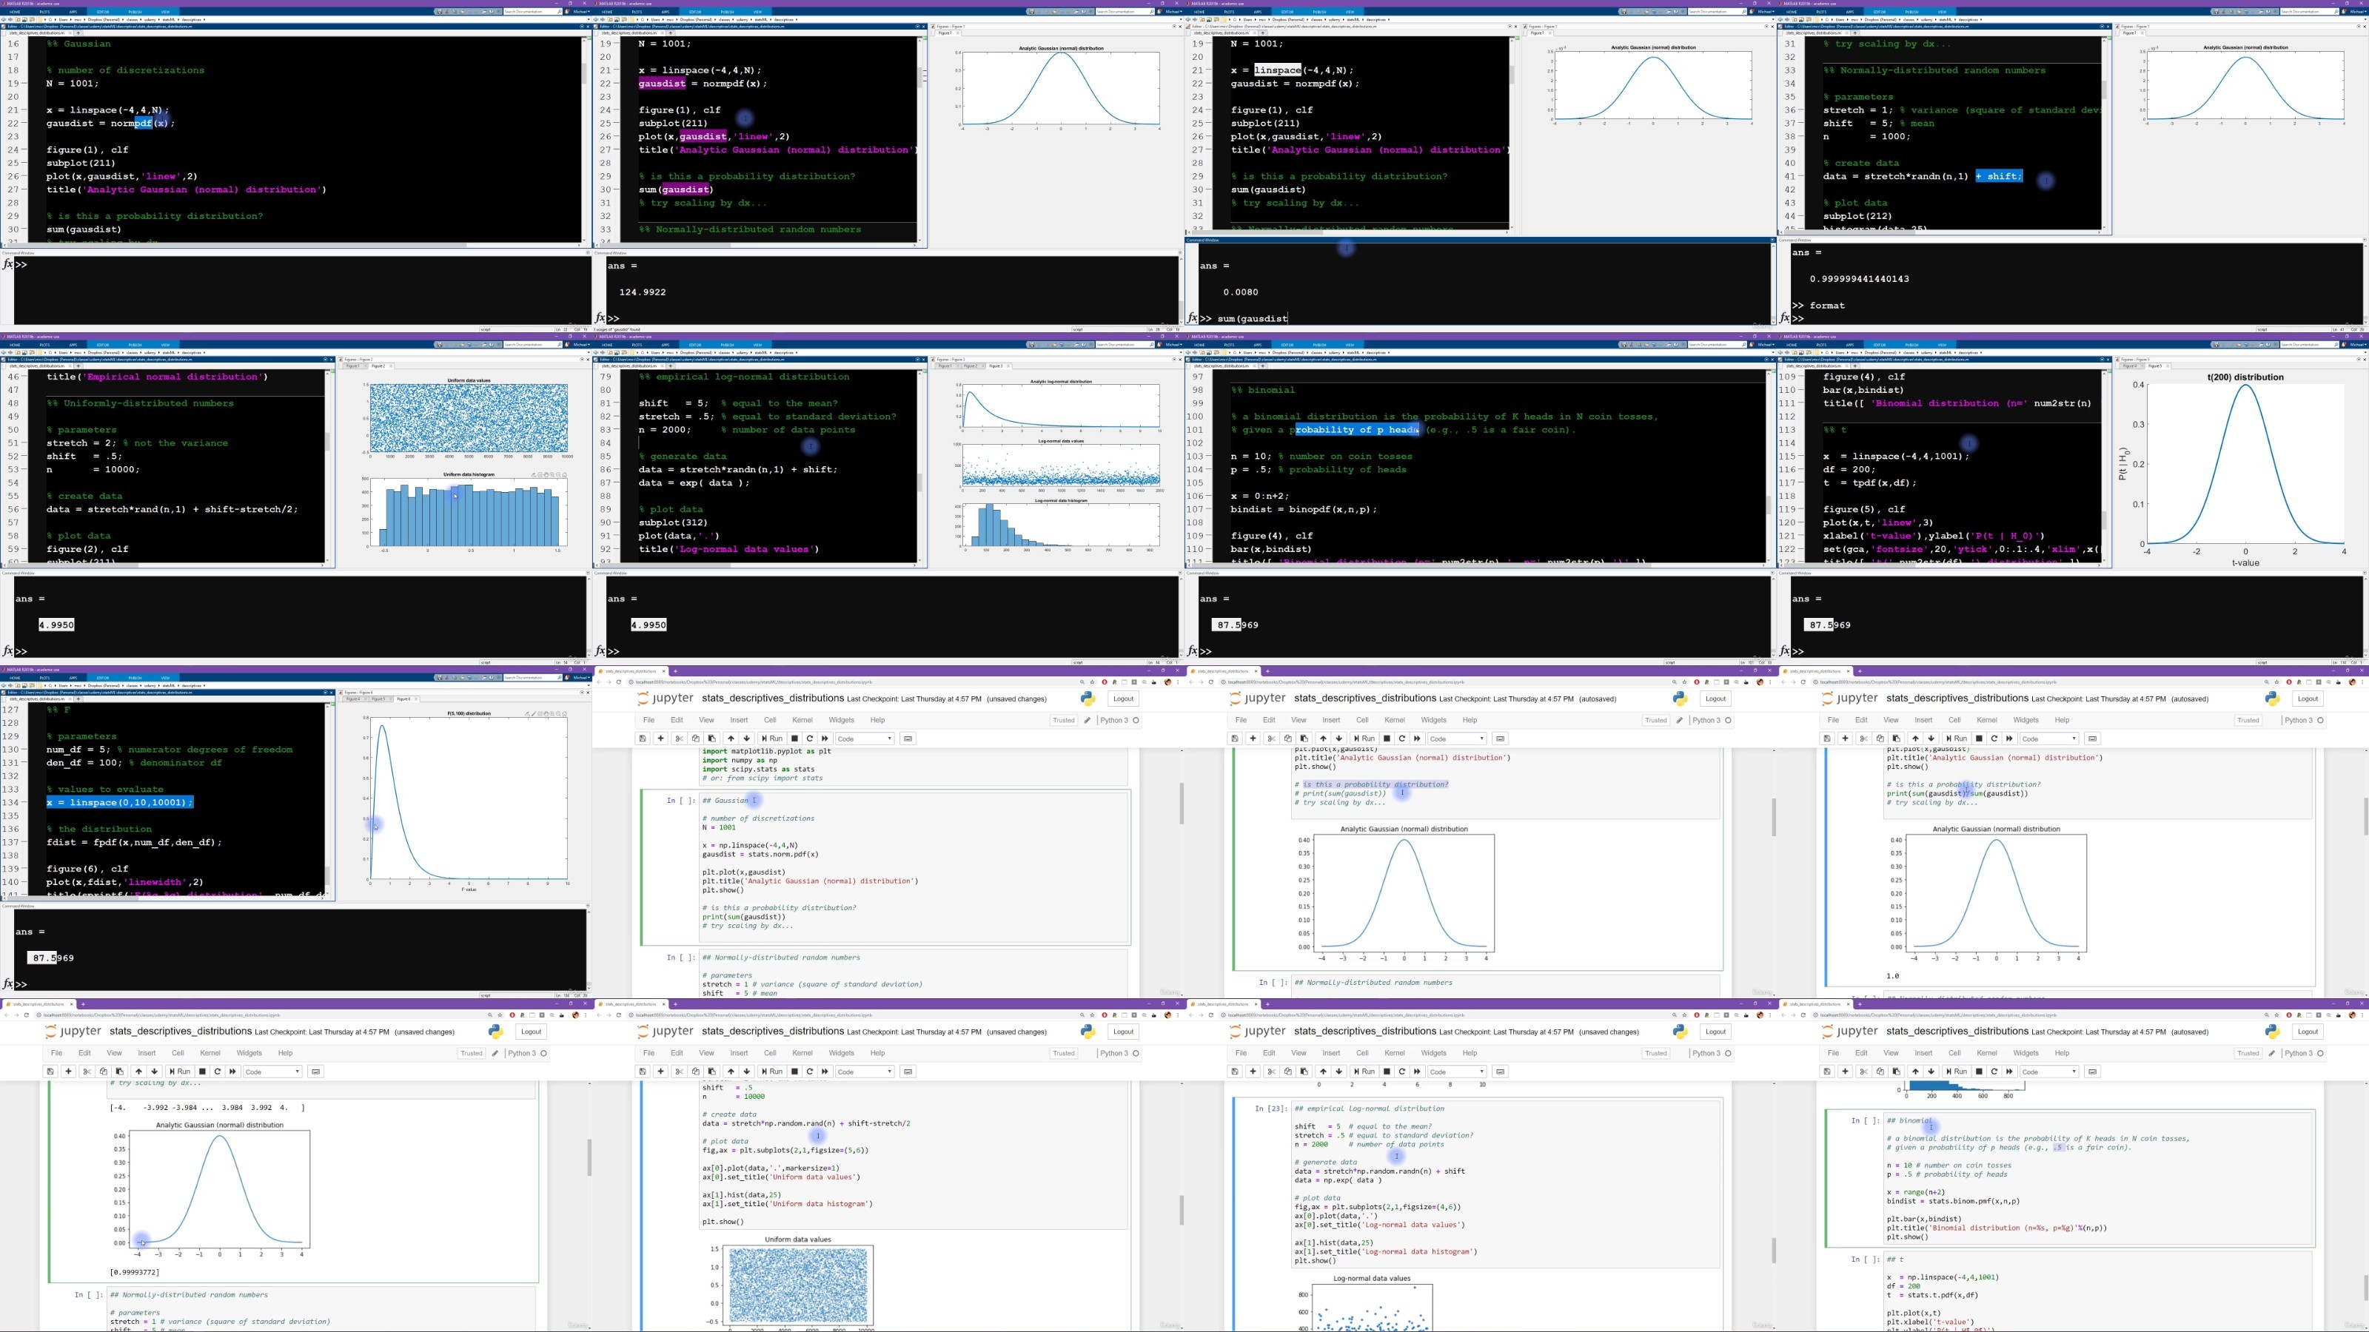This screenshot has width=2369, height=1332.
Task: Click Trusted button in the binomial notebook
Action: coord(2247,1054)
